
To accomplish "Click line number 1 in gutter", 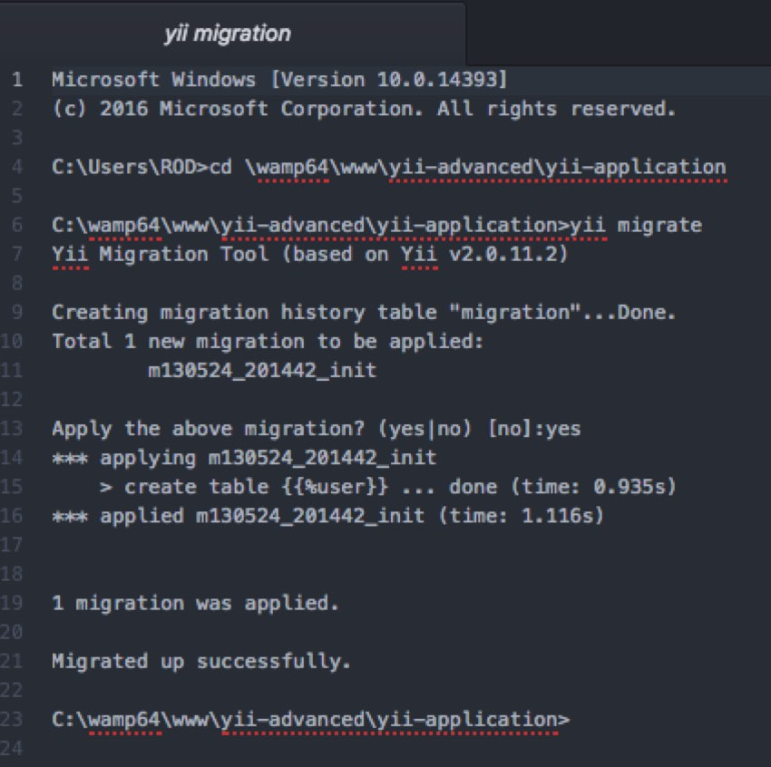I will 16,80.
